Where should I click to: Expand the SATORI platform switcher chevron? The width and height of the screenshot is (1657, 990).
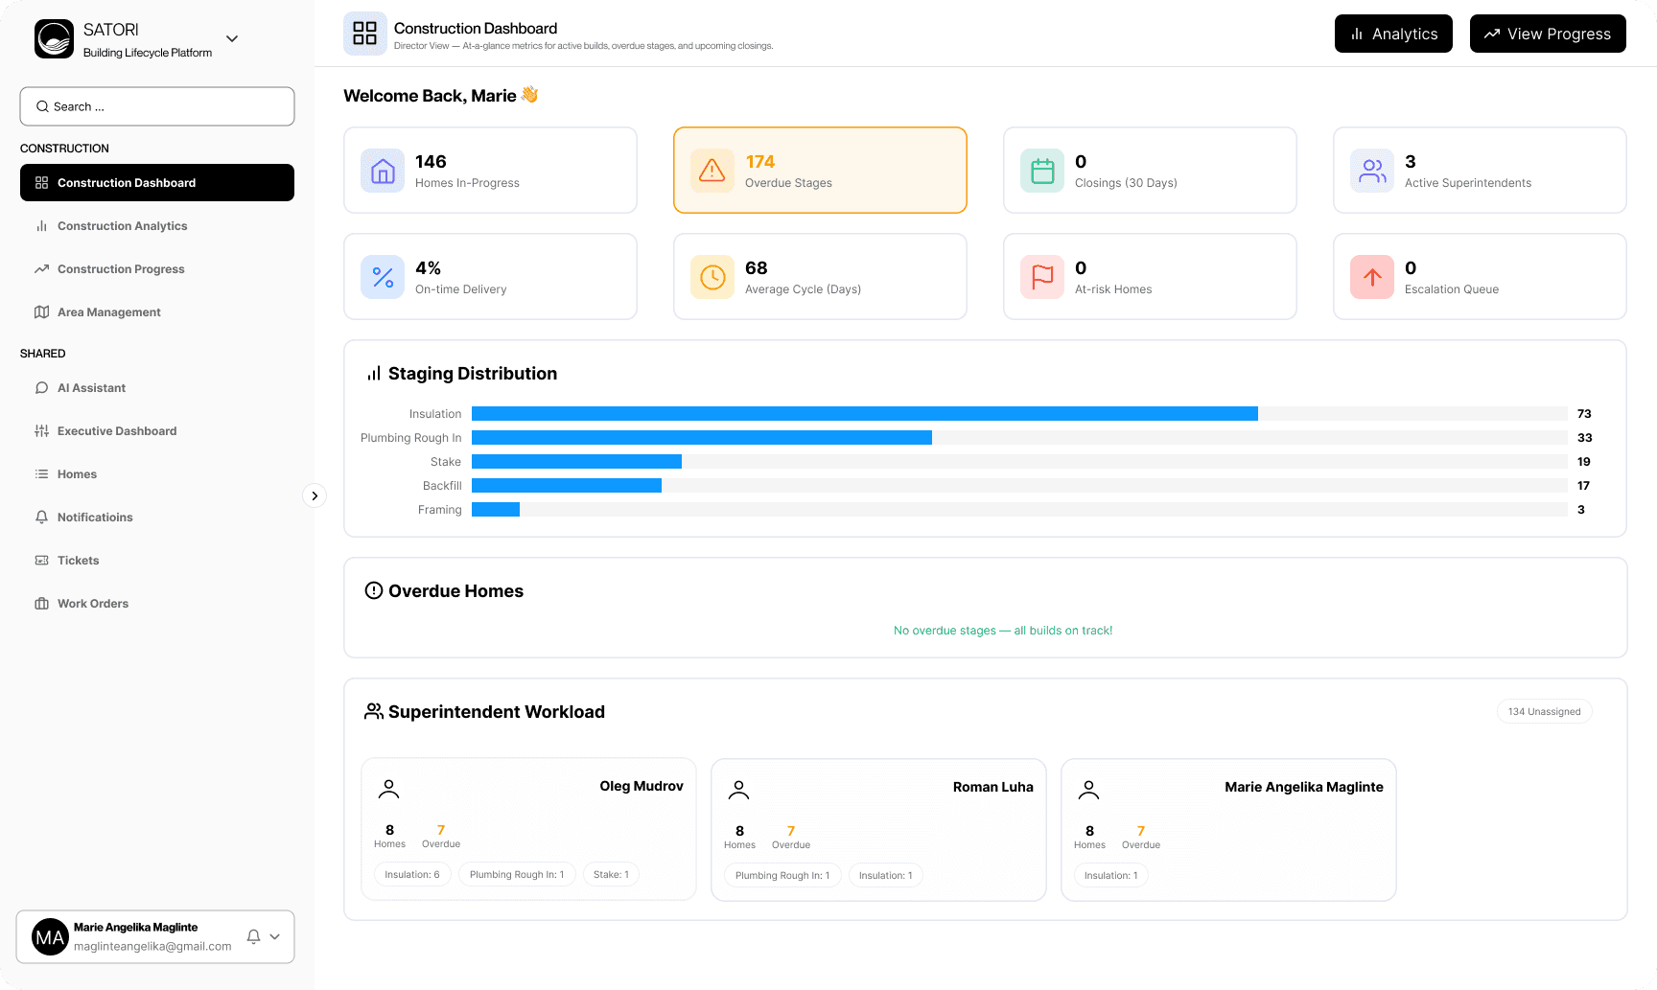(232, 38)
